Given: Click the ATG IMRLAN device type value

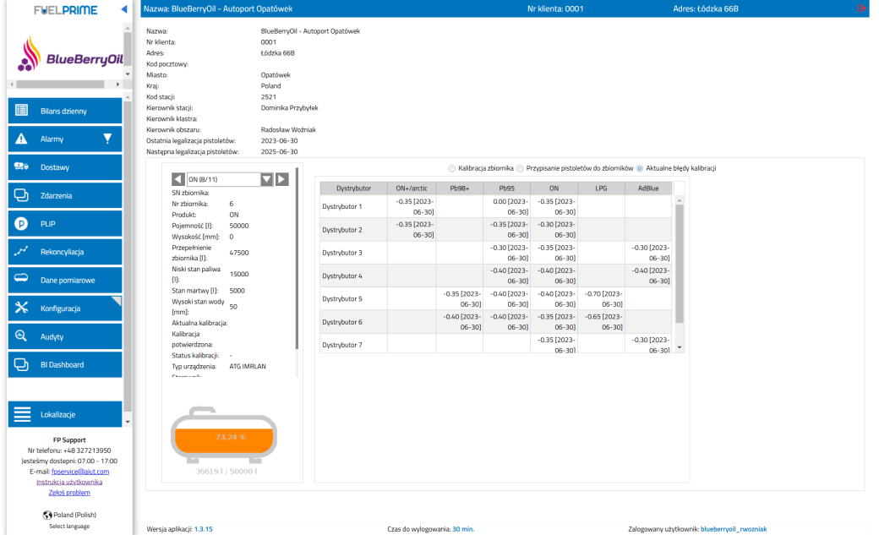Looking at the screenshot, I should point(247,366).
